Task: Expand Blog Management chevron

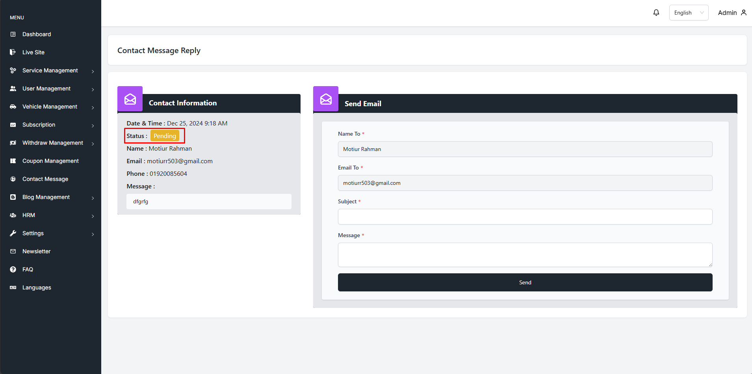Action: [x=93, y=198]
